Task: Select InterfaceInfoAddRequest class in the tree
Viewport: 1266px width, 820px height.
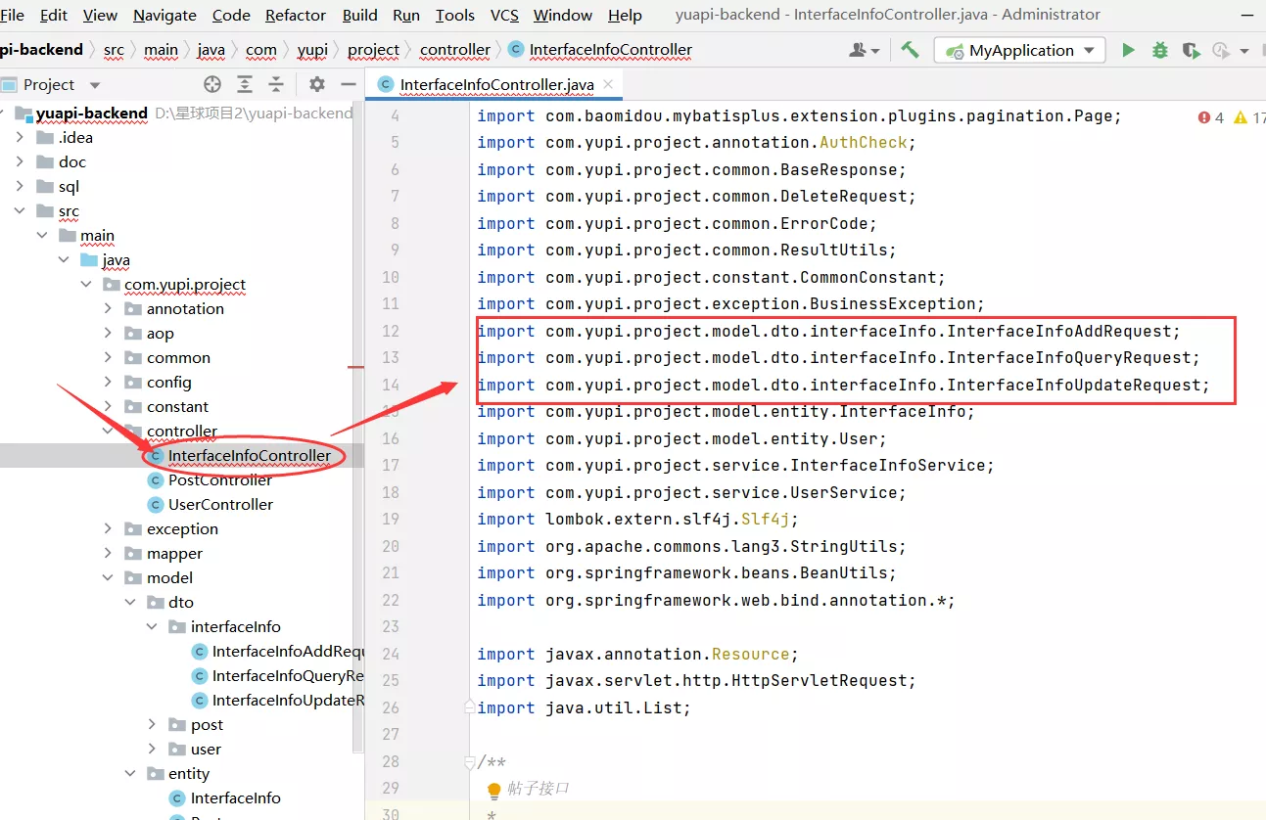Action: click(277, 651)
